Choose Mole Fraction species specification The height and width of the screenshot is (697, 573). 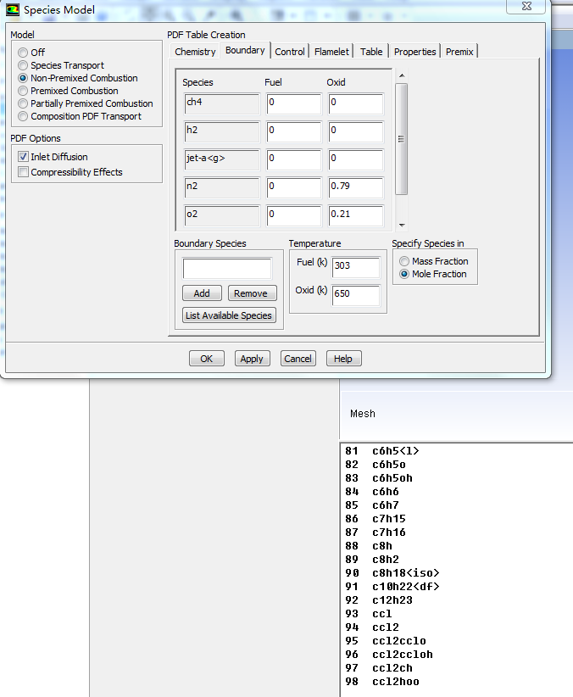tap(404, 274)
